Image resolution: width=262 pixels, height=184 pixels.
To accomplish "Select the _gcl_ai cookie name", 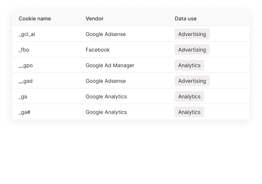I will (x=27, y=34).
